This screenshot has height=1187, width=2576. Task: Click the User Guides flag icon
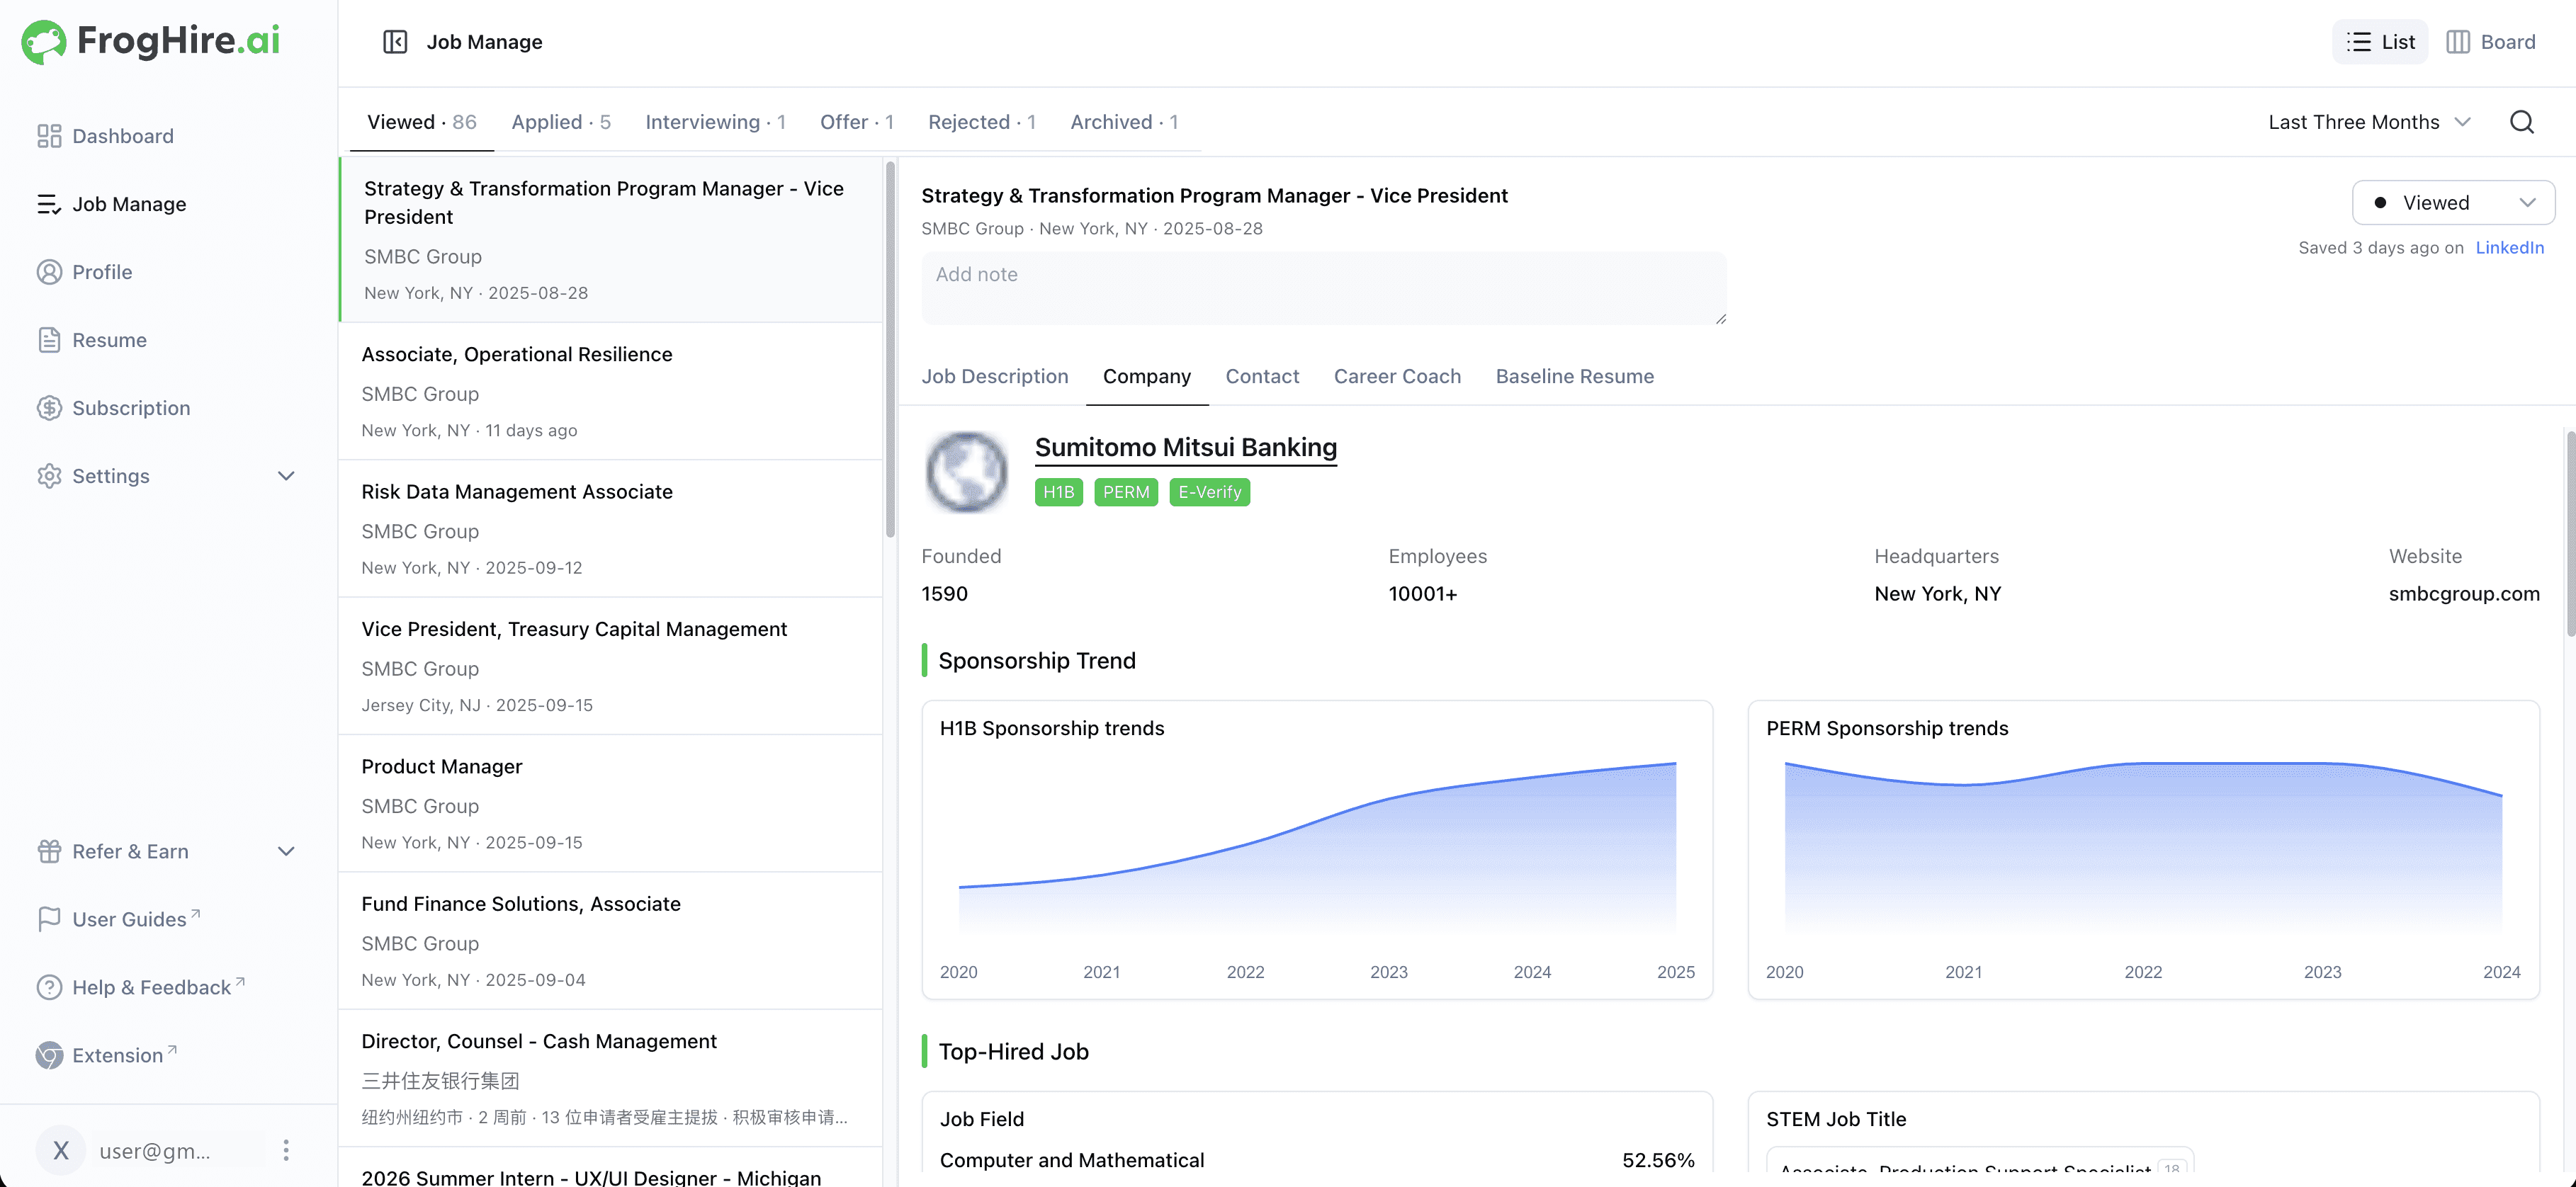tap(49, 919)
